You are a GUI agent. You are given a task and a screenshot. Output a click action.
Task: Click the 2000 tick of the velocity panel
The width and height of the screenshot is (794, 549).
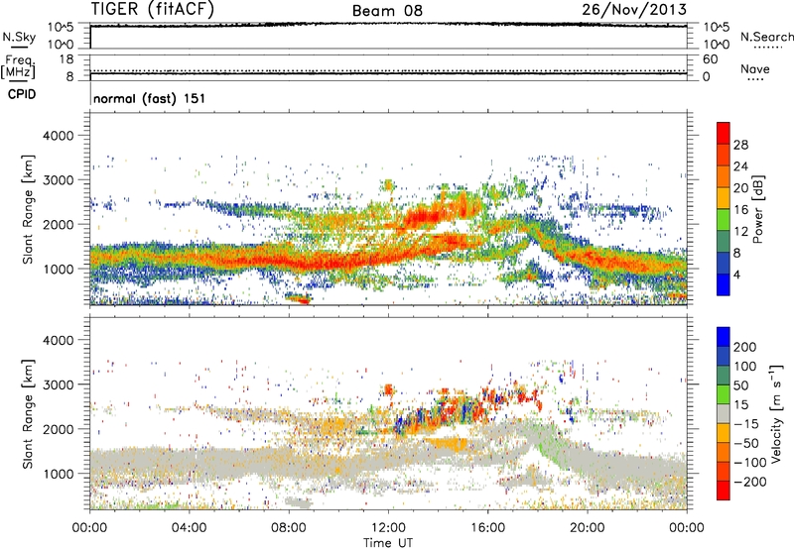pyautogui.click(x=59, y=429)
